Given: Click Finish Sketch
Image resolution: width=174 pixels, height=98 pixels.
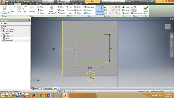Looking at the screenshot, I should click(146, 10).
